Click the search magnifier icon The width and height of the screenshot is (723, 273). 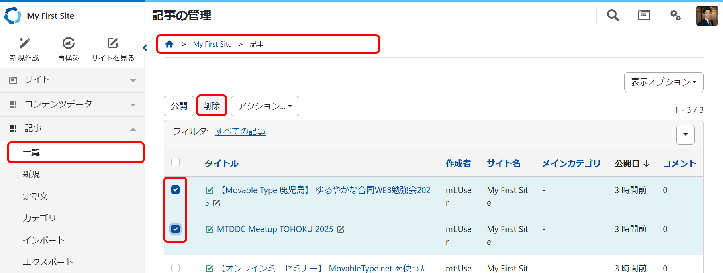[613, 15]
